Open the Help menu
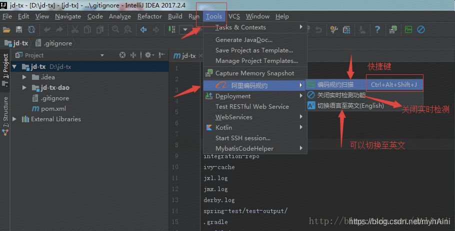Screen dimensions: 455x231 tap(282, 16)
